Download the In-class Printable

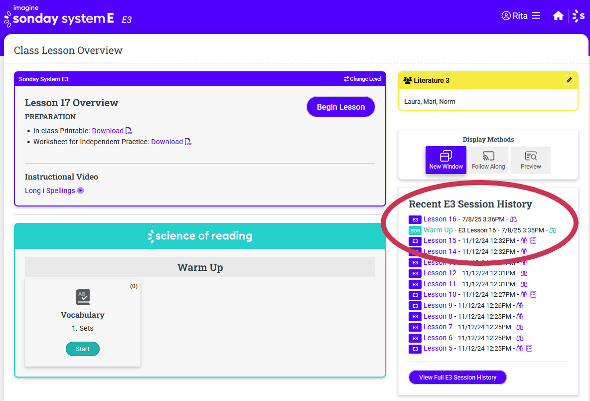(x=108, y=131)
